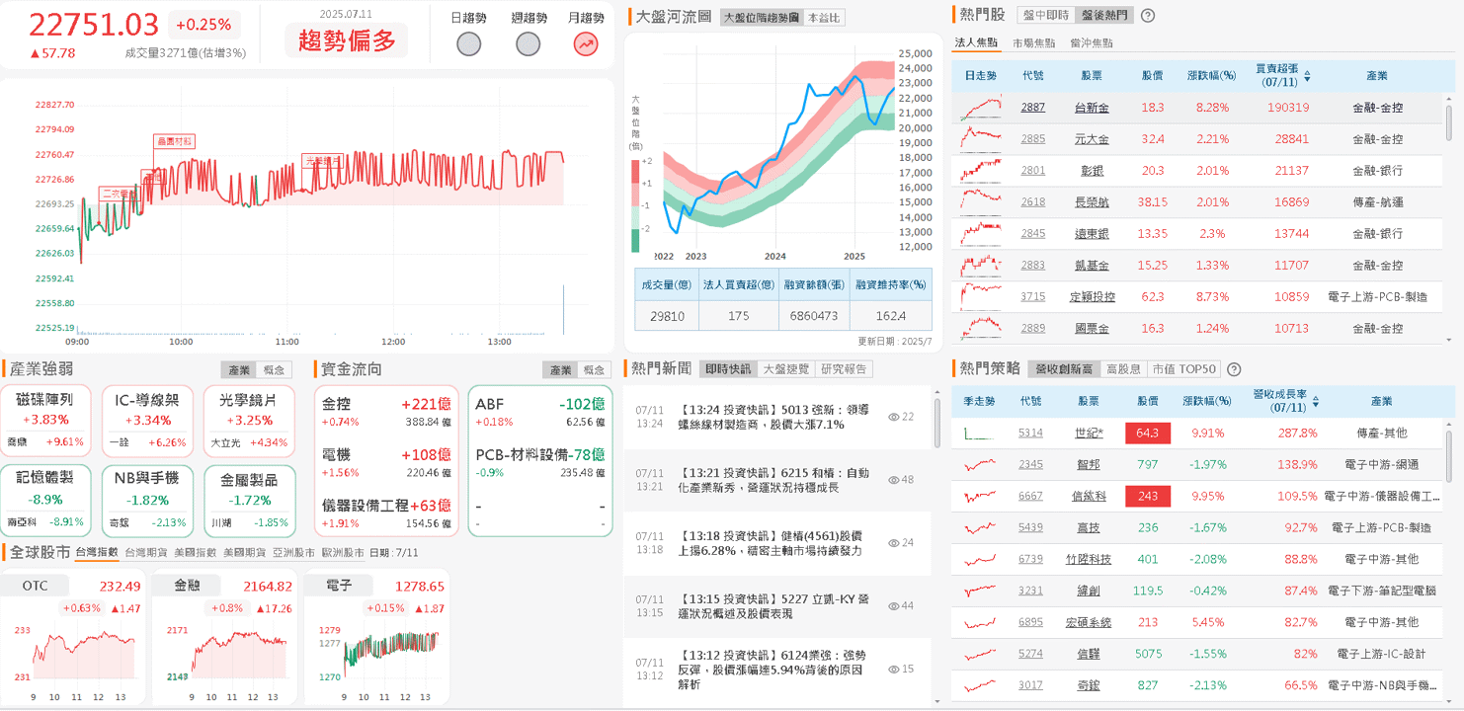Image resolution: width=1464 pixels, height=711 pixels.
Task: Click the 晶圓材料 marker on intraday chart
Action: (175, 141)
